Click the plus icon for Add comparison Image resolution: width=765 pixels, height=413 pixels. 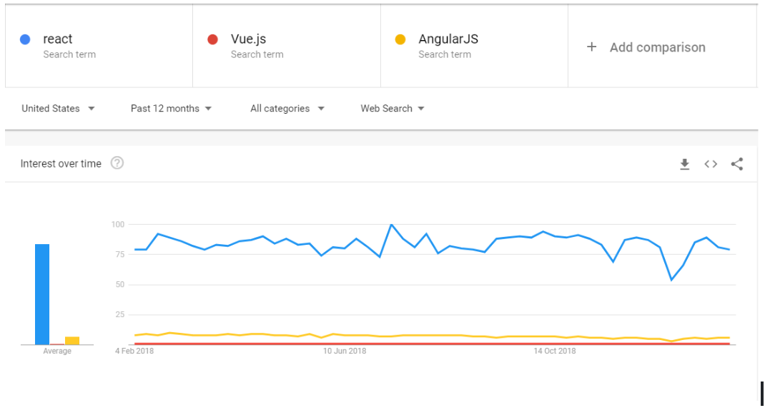point(591,47)
